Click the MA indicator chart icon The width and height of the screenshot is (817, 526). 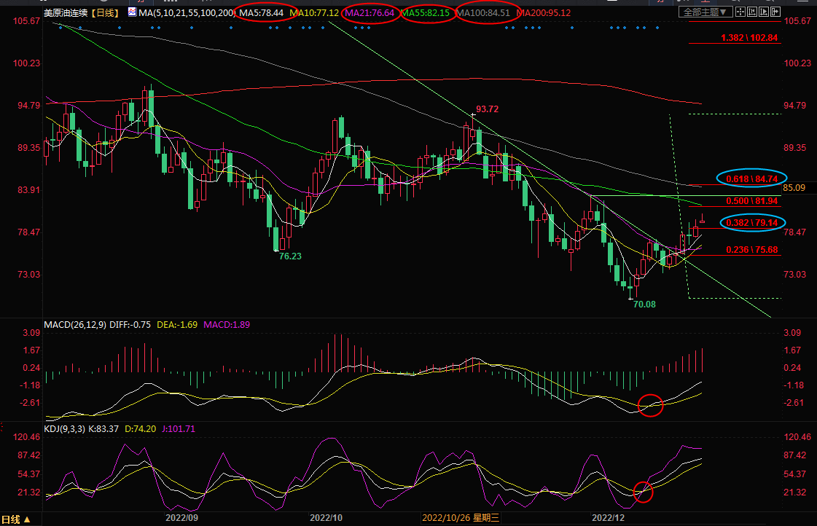(131, 12)
